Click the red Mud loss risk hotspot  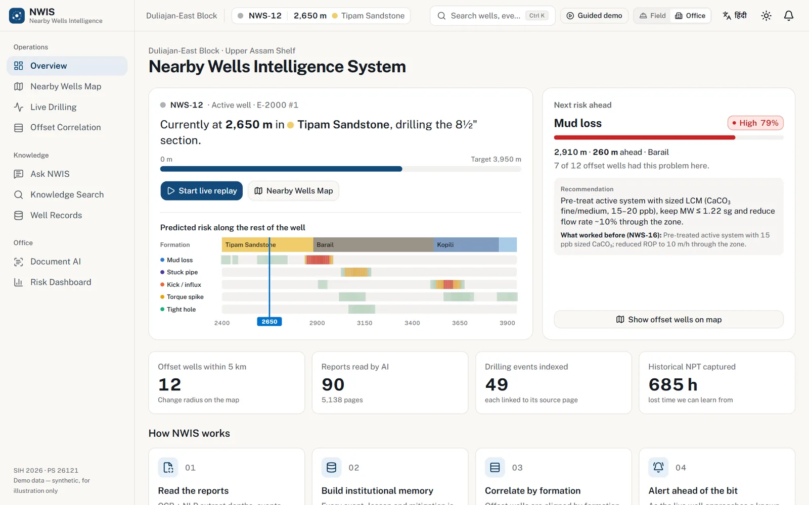click(x=318, y=260)
